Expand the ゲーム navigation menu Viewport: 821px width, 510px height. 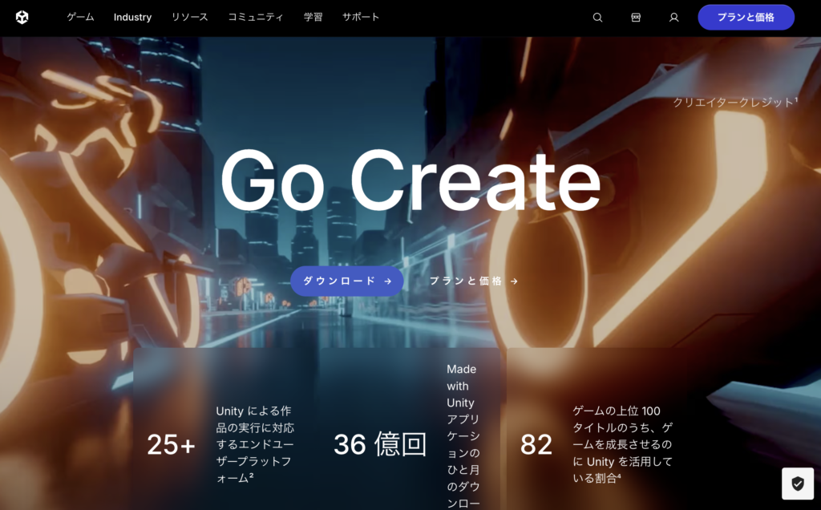click(80, 17)
